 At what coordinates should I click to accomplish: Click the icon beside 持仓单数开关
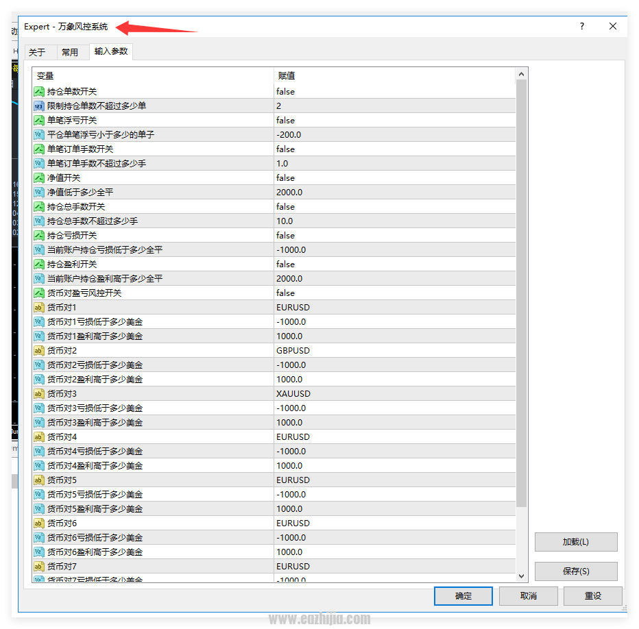(38, 92)
